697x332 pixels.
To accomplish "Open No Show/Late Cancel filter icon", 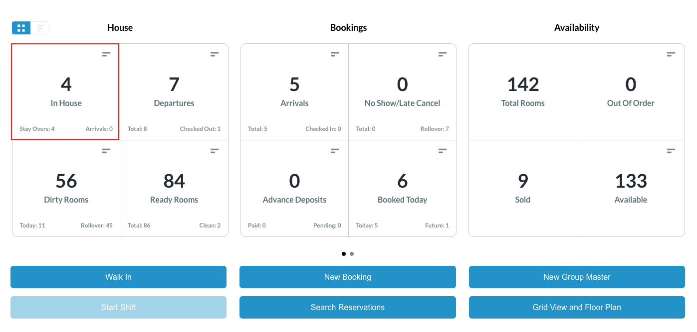I will pyautogui.click(x=443, y=54).
